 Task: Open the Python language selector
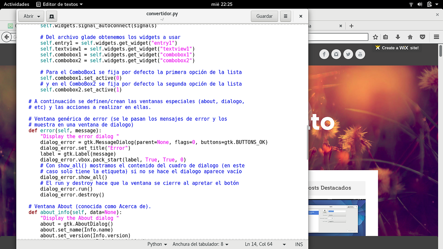[x=157, y=244]
